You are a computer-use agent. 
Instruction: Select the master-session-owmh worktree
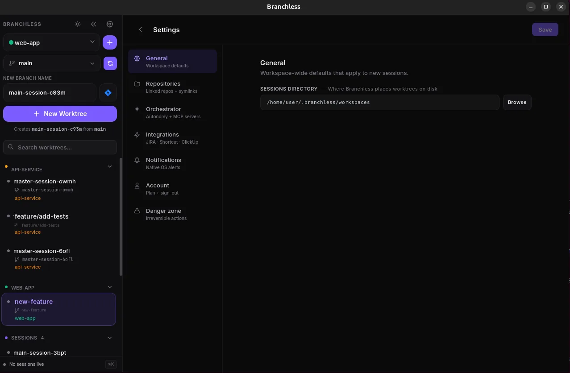tap(59, 189)
